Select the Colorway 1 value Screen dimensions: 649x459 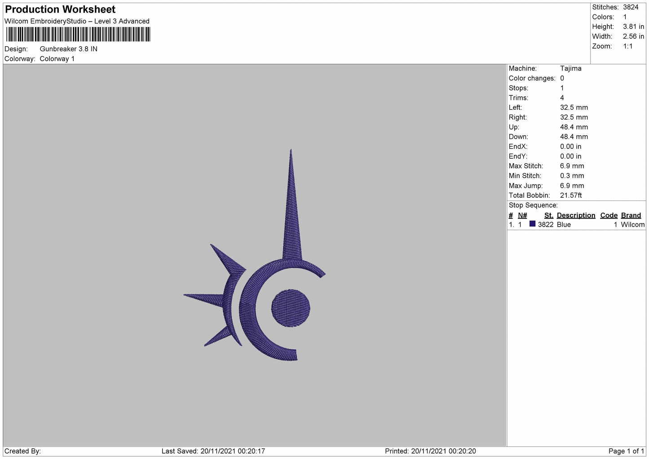[x=57, y=59]
